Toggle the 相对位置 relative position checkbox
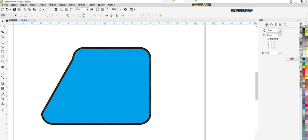Screen dimensions: 308x140 pyautogui.click(x=269, y=39)
